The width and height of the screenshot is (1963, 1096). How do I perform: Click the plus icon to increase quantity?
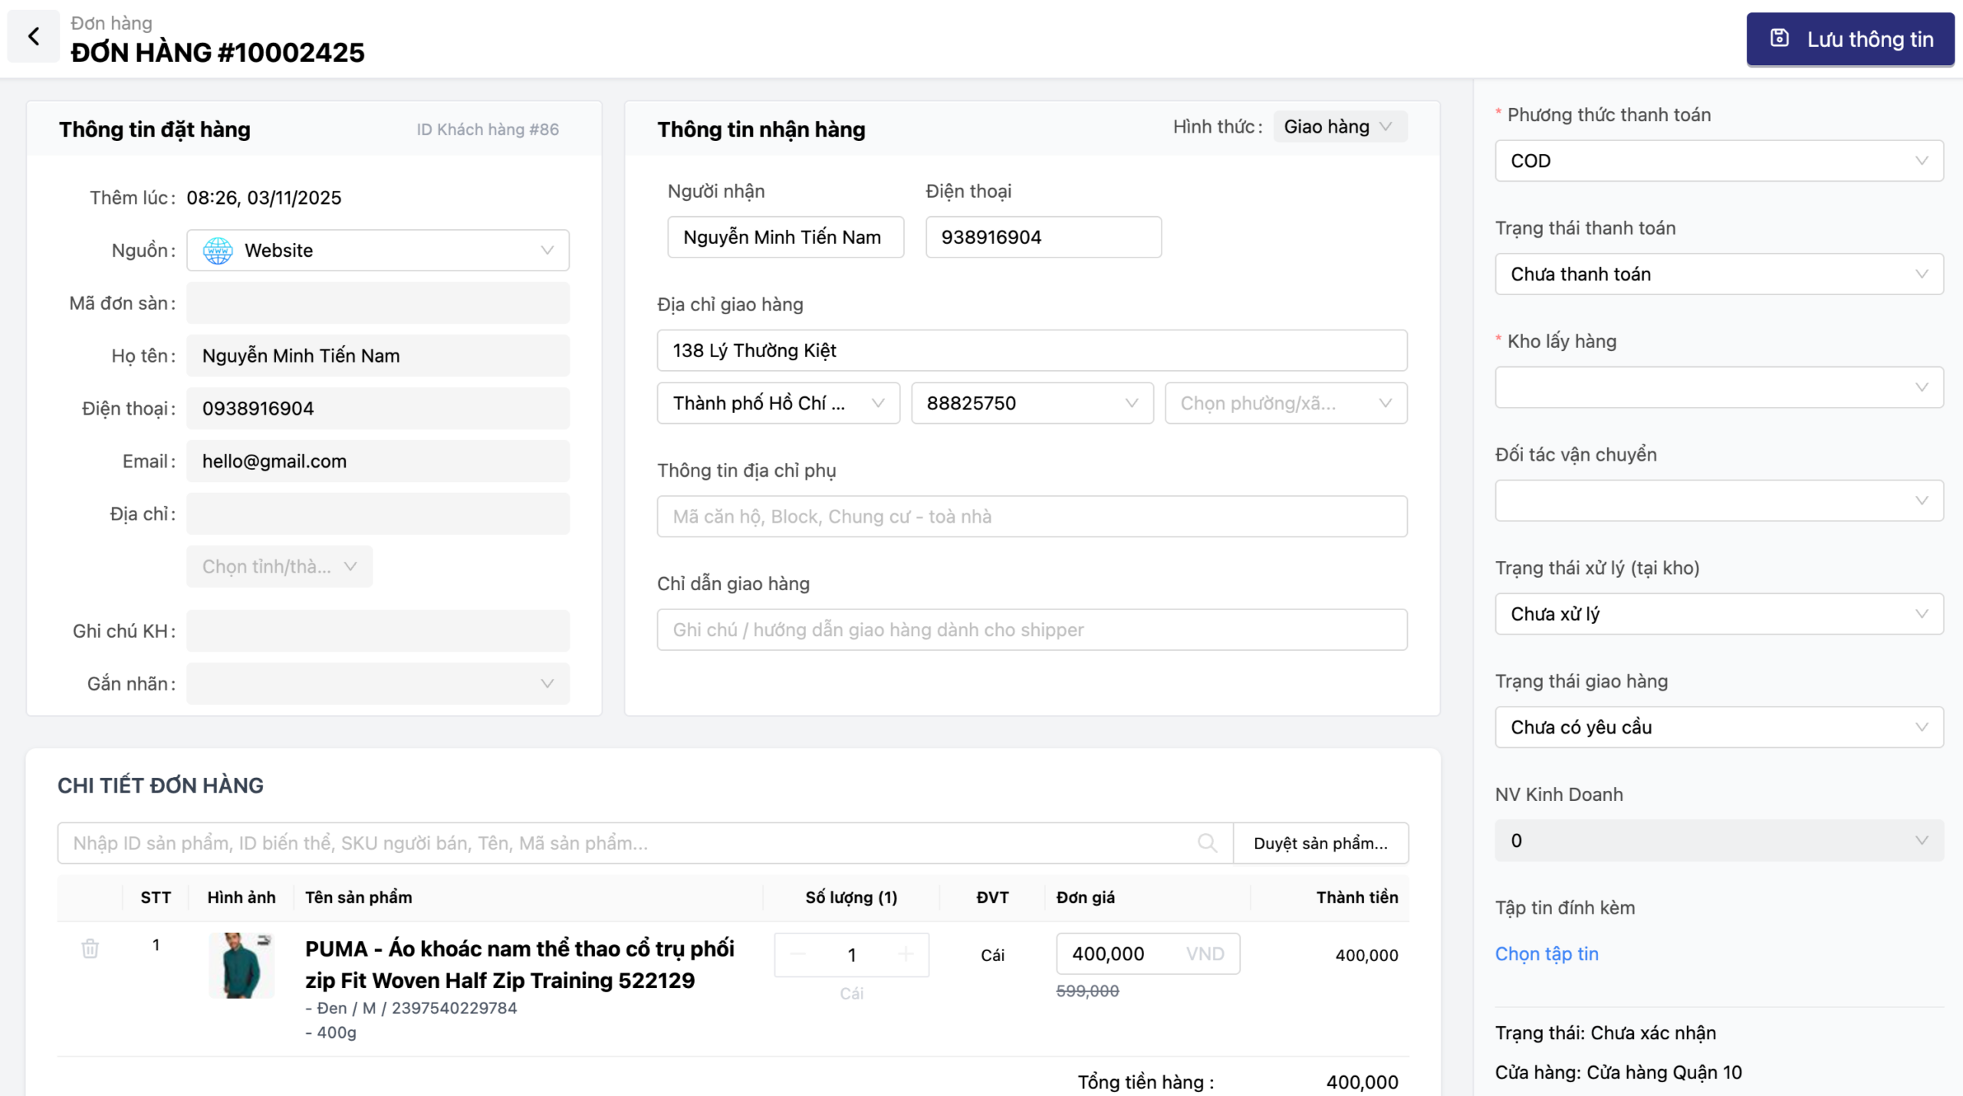coord(906,954)
